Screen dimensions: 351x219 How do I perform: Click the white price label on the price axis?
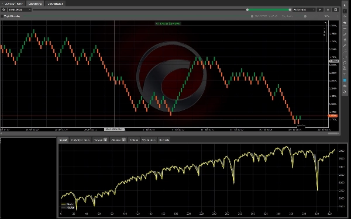(x=334, y=61)
